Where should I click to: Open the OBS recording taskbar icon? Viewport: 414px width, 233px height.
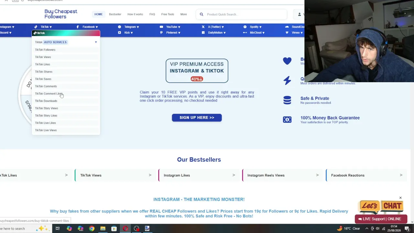(136, 228)
